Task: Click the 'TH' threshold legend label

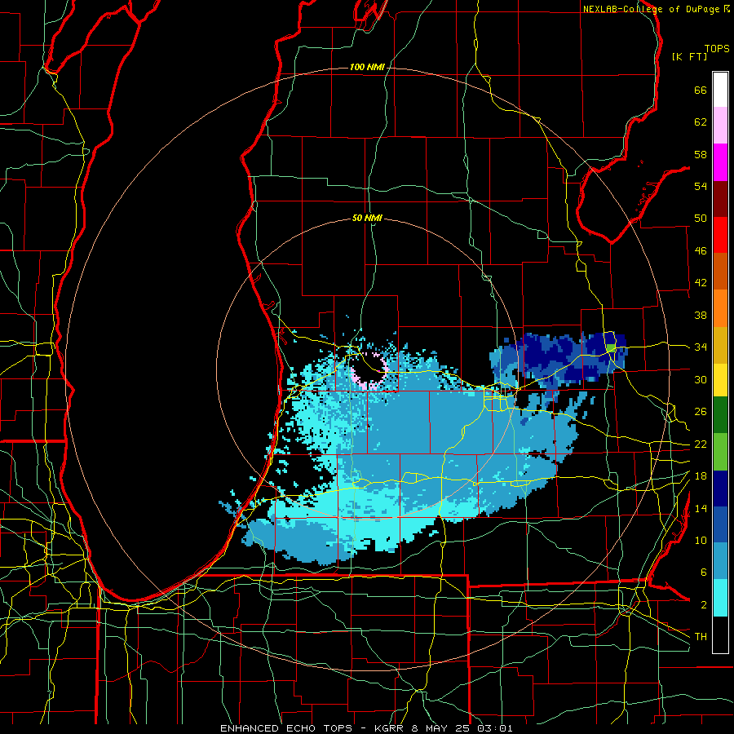Action: pos(701,637)
